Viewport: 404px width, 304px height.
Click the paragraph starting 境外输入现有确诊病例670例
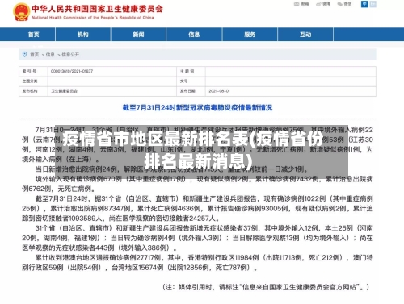coord(197,184)
